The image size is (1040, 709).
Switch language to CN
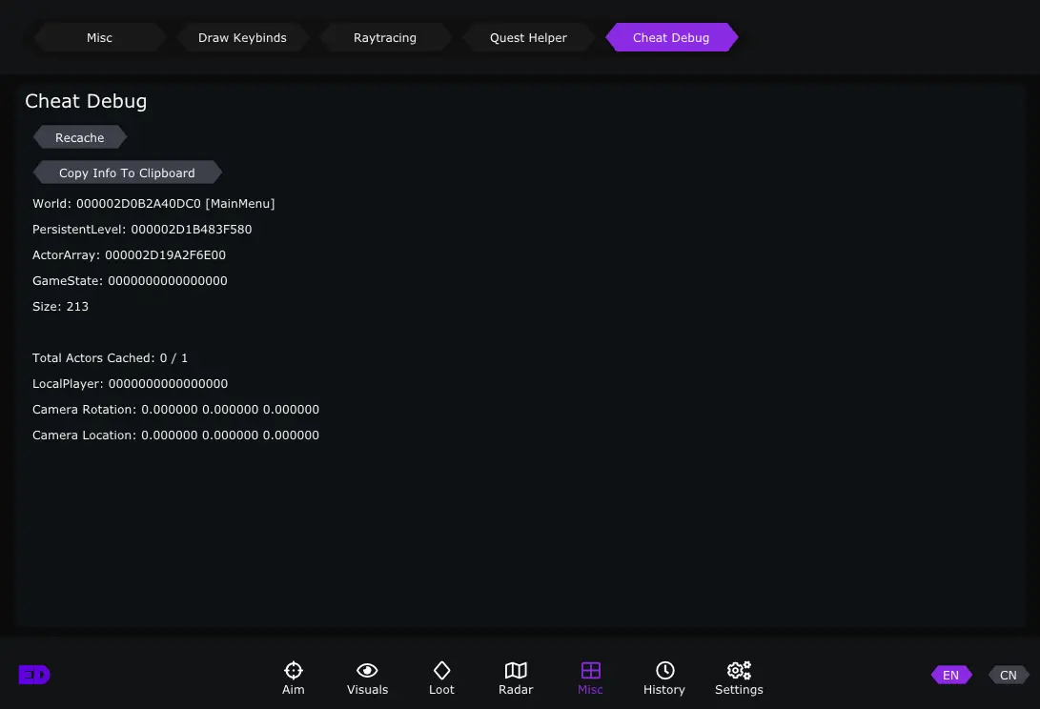tap(1008, 675)
